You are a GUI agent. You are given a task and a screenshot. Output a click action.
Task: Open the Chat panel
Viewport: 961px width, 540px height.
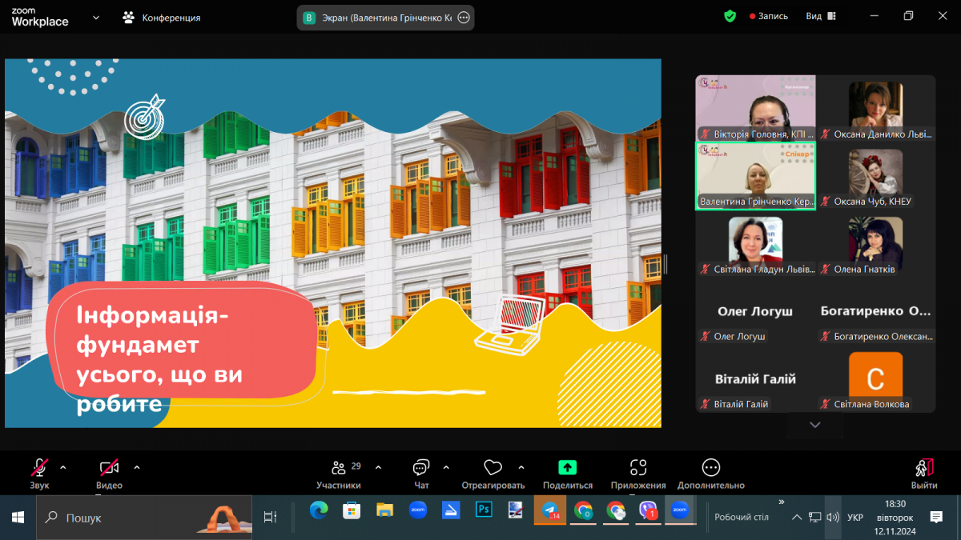pos(421,468)
